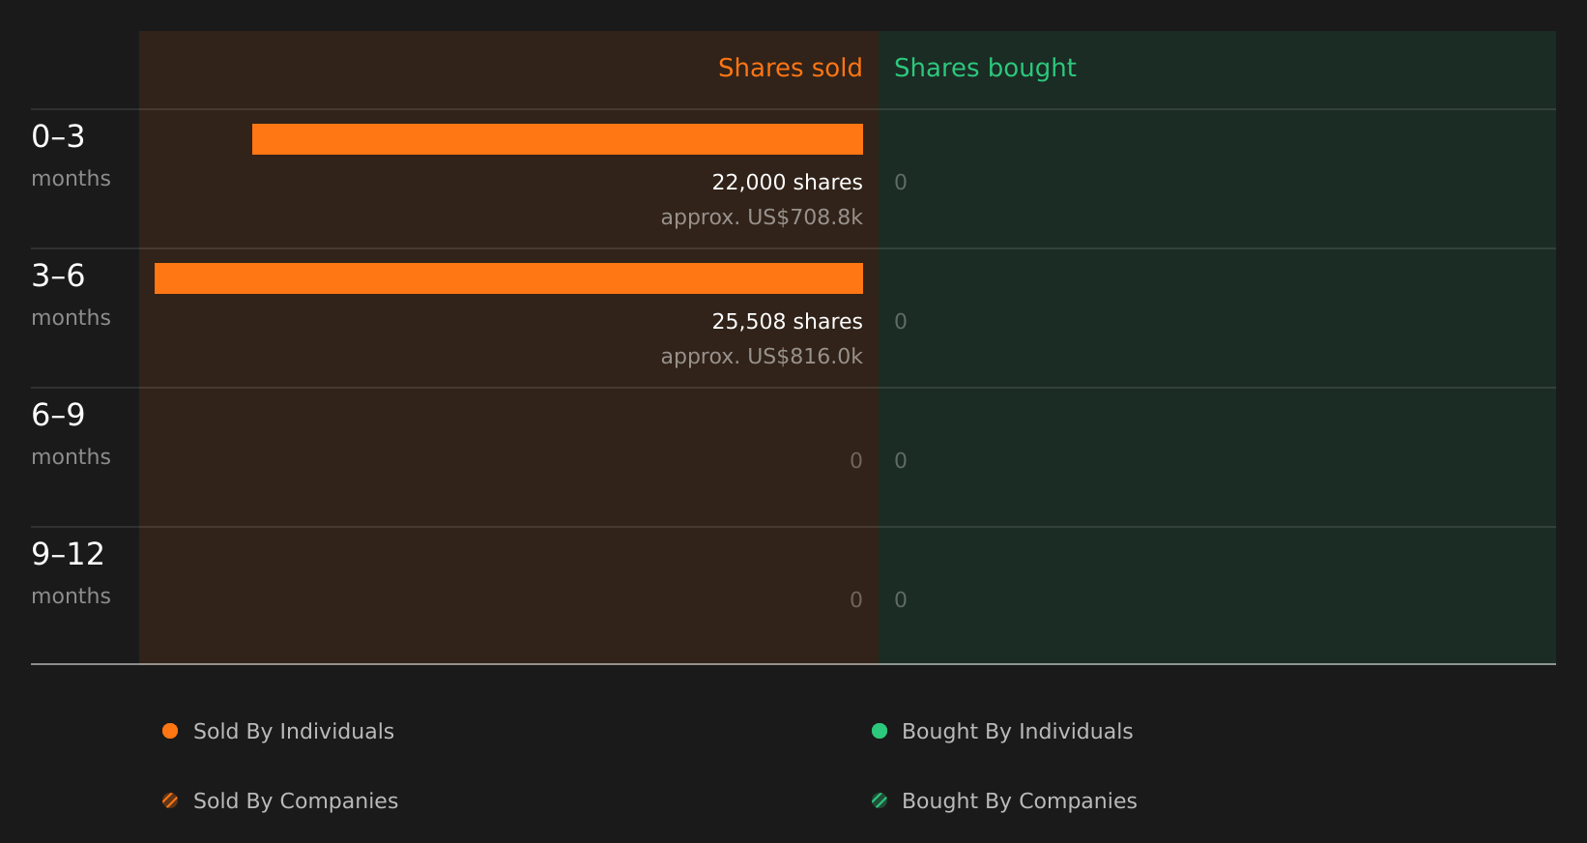Click the 3–6 months row label

71,295
